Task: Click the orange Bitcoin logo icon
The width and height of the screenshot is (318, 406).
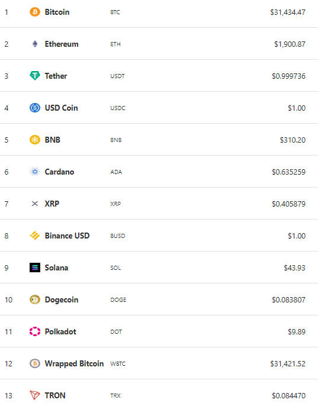Action: click(35, 12)
